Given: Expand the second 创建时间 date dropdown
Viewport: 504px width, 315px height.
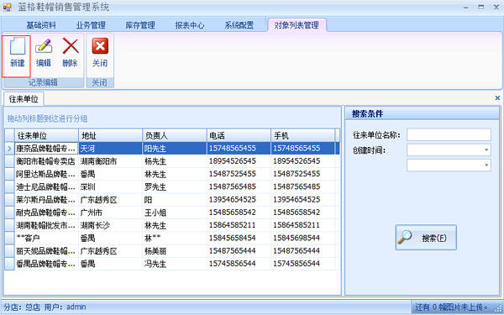Looking at the screenshot, I should point(486,165).
